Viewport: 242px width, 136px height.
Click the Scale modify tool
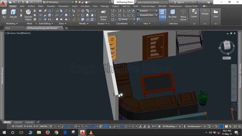[83, 19]
